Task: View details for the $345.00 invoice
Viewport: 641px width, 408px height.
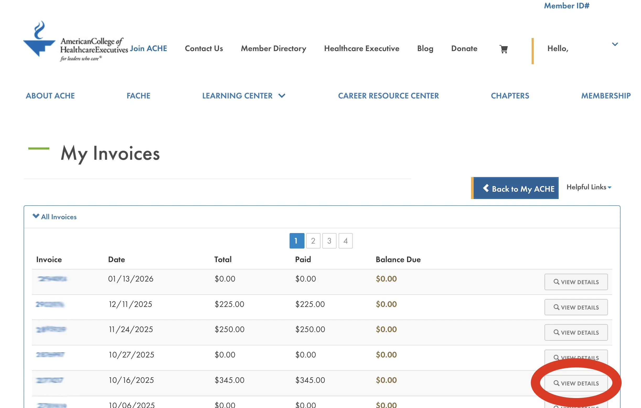Action: pos(576,383)
